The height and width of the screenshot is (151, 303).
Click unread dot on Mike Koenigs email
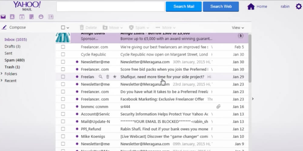coord(77,137)
